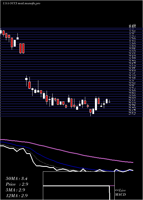Click the '<<Live MACD' label
This screenshot has height=200, width=143.
(x=120, y=192)
